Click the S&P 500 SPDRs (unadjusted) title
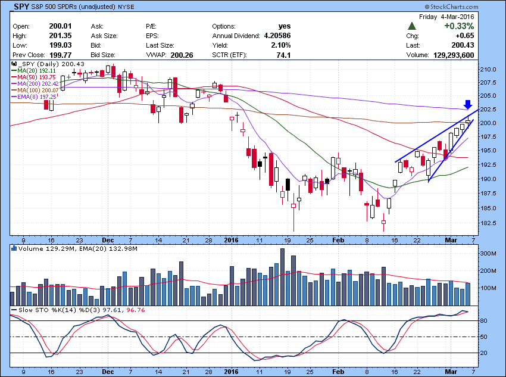Screen dimensions: 506x377 [x=73, y=7]
